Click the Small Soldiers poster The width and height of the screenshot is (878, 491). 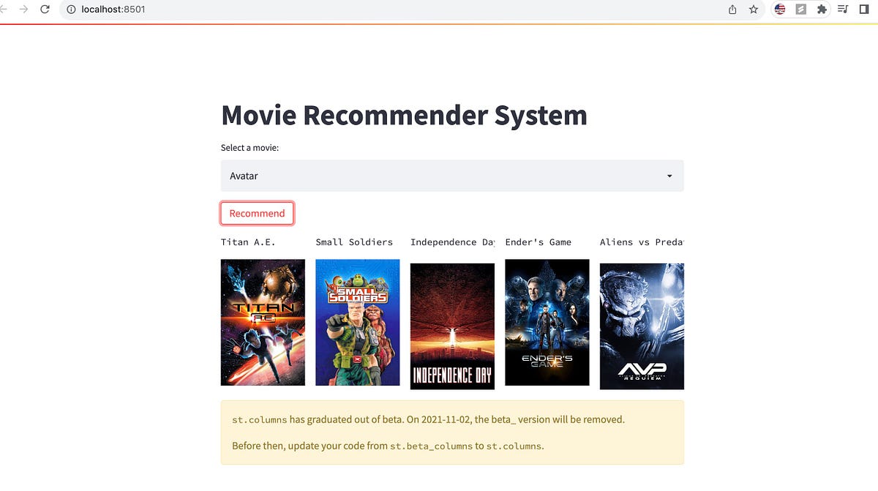click(x=357, y=322)
